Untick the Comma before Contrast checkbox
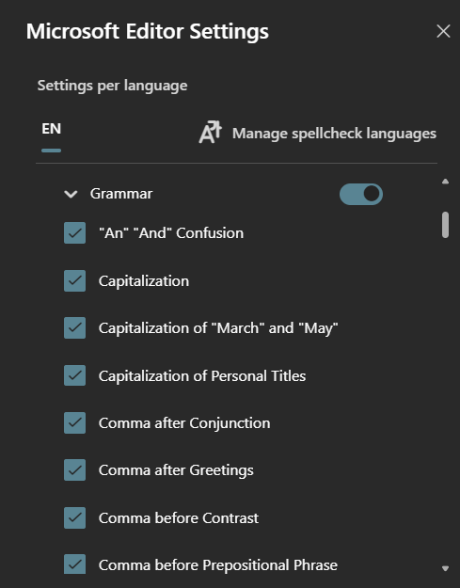The height and width of the screenshot is (588, 460). pyautogui.click(x=74, y=517)
